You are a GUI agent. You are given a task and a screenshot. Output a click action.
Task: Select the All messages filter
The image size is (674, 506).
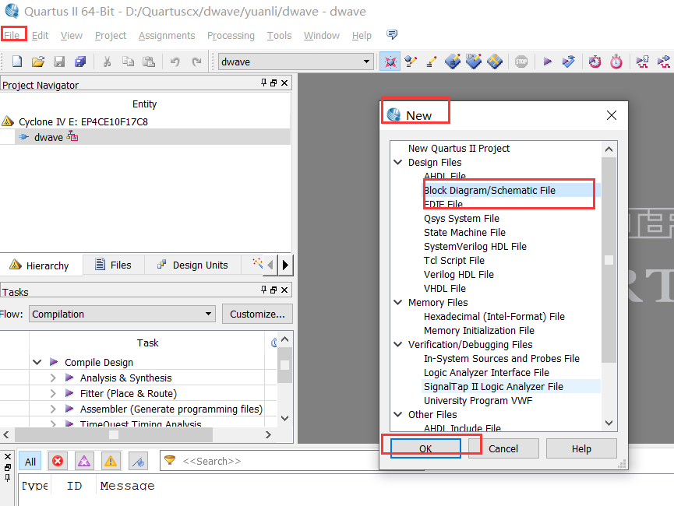coord(30,462)
